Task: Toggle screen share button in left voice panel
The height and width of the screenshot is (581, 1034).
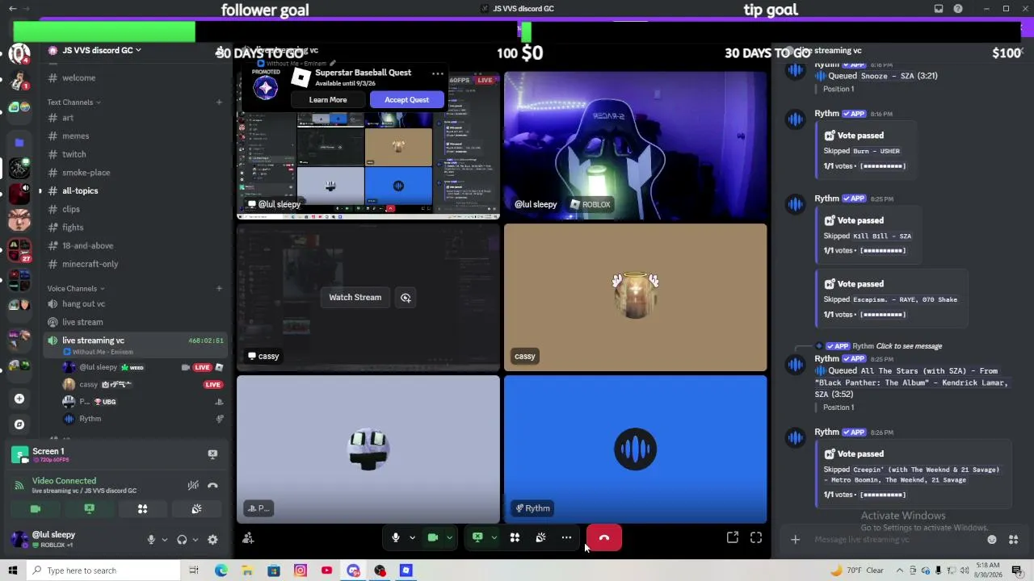Action: (x=89, y=508)
